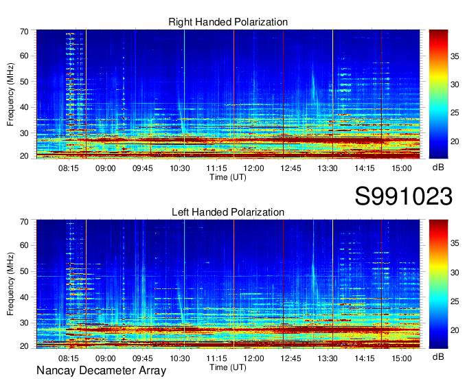Click the 09:45 time tick of Right Handed plot
467x379 pixels.
pyautogui.click(x=142, y=168)
